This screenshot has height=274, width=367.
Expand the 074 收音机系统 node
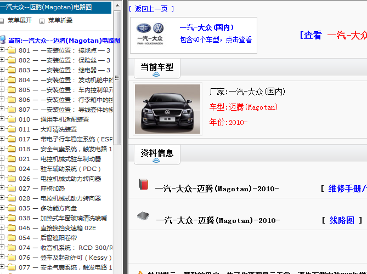(x=2, y=247)
